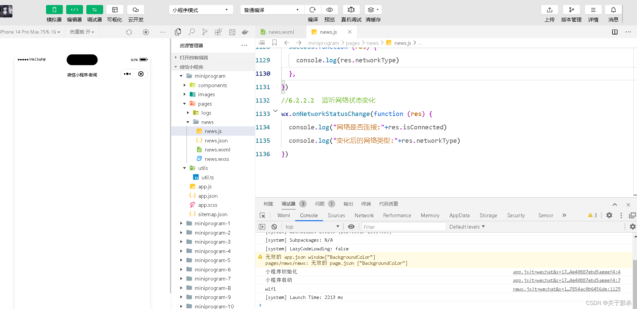Viewport: 637px width, 309px height.
Task: Collapse the debugger panel
Action: (x=615, y=204)
